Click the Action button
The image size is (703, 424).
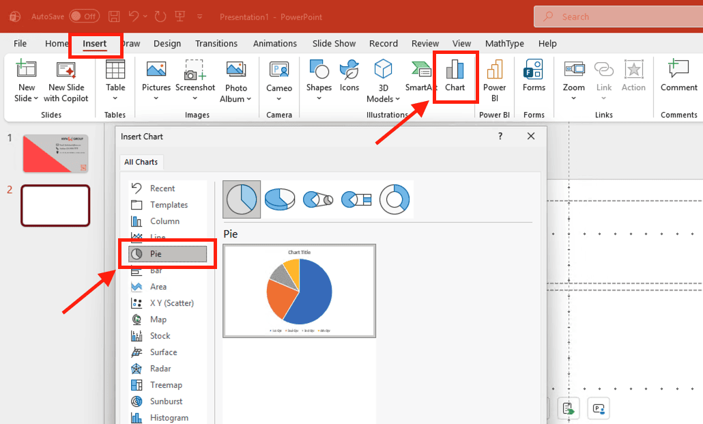pos(633,76)
